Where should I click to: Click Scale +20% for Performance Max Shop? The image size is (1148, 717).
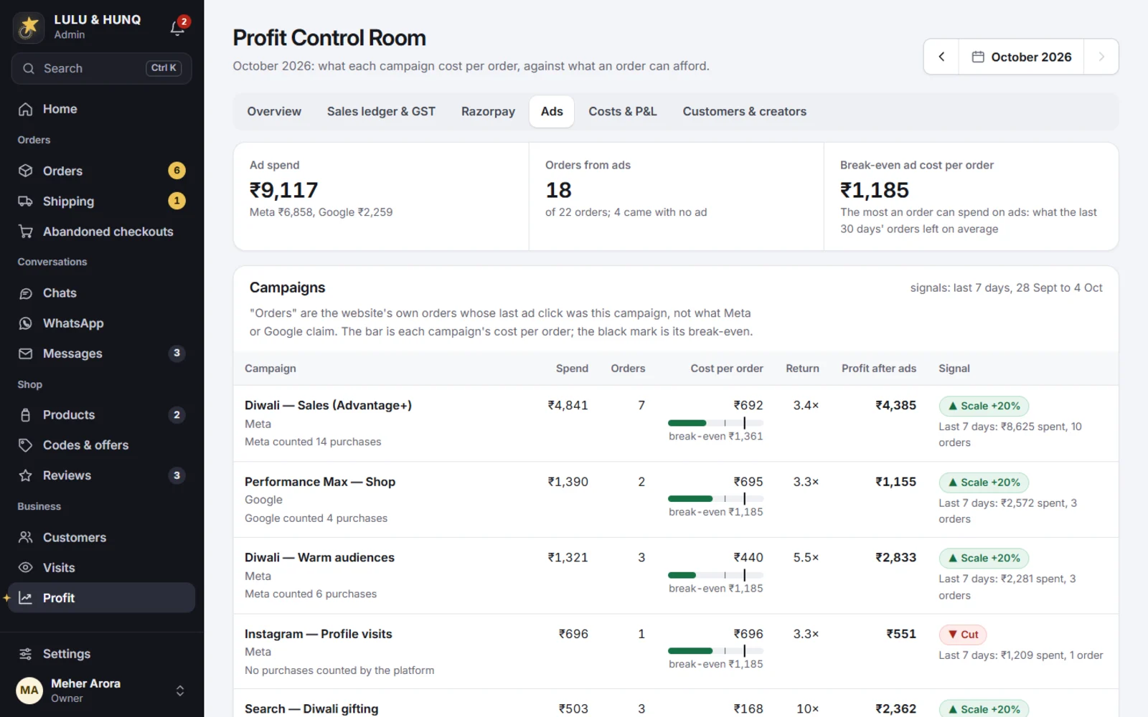click(984, 483)
